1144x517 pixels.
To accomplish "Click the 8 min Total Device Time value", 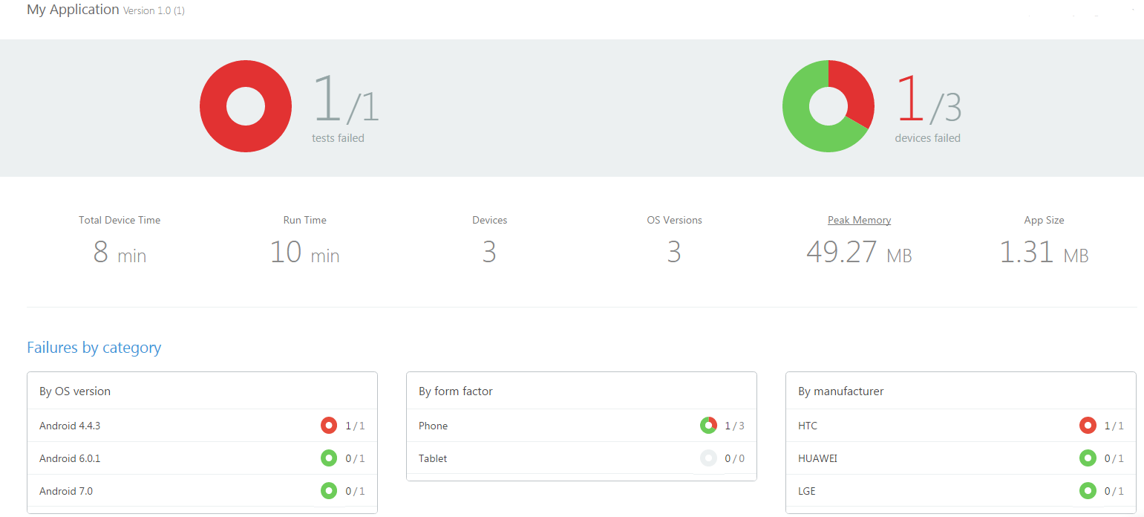I will [120, 253].
